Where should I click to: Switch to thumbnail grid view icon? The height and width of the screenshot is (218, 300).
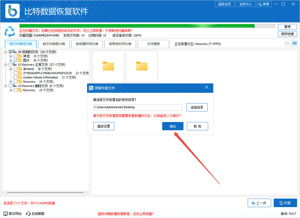295,43
